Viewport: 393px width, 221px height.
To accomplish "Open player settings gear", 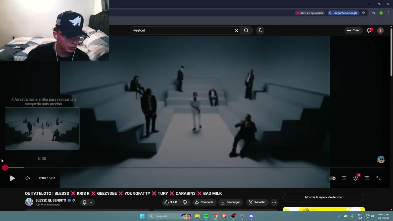I will (x=356, y=178).
